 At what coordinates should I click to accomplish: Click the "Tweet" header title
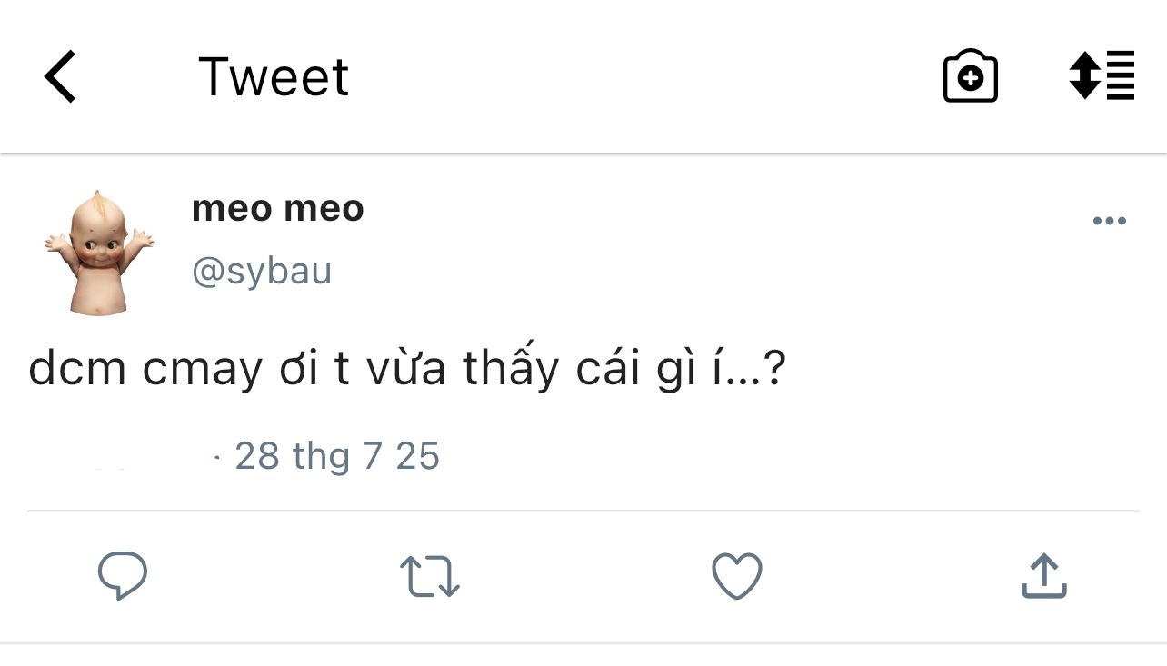[x=273, y=76]
